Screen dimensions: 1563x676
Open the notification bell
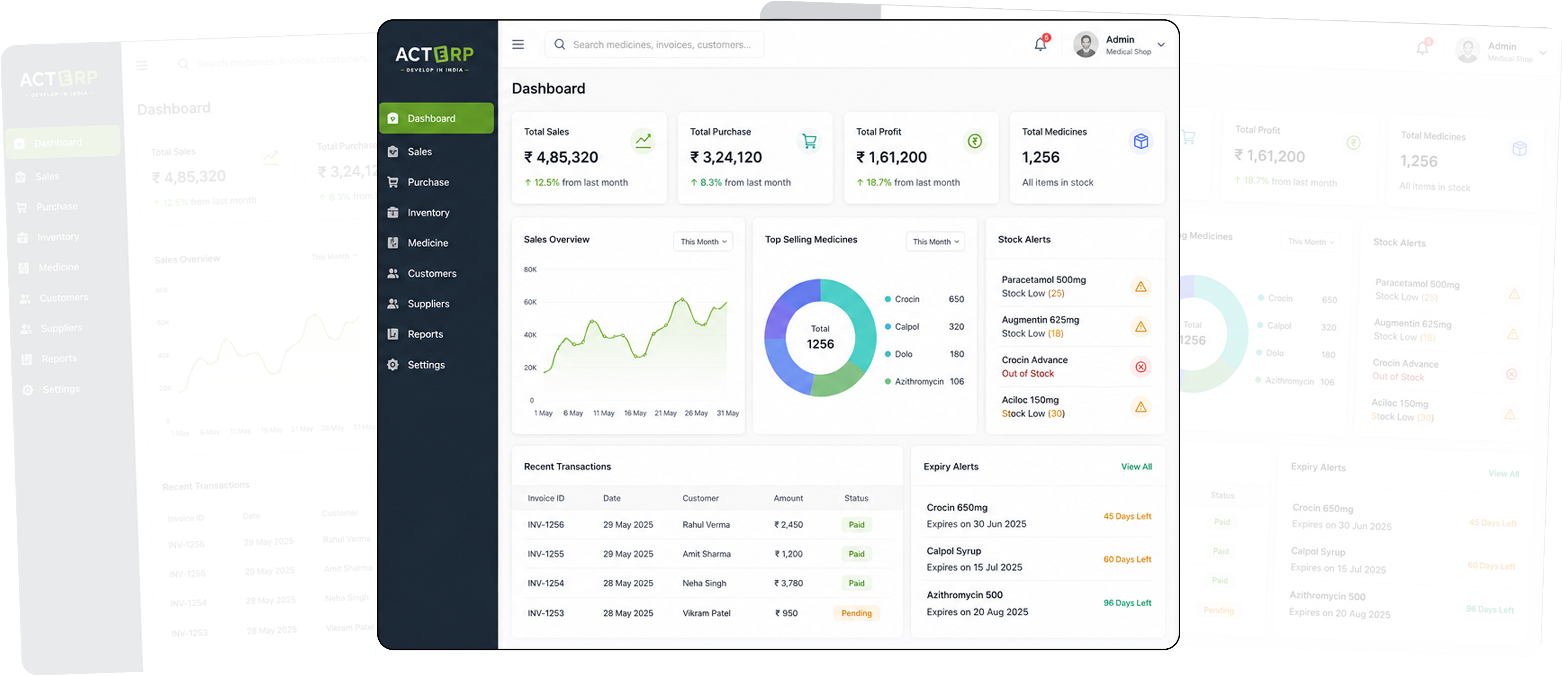pos(1041,44)
